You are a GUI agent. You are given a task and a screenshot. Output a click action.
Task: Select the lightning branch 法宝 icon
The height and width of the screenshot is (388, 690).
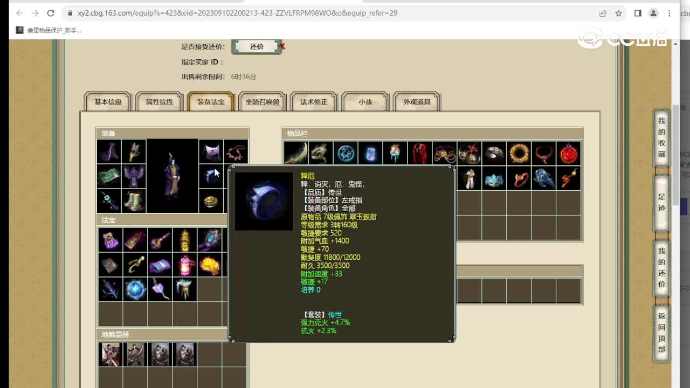111,289
